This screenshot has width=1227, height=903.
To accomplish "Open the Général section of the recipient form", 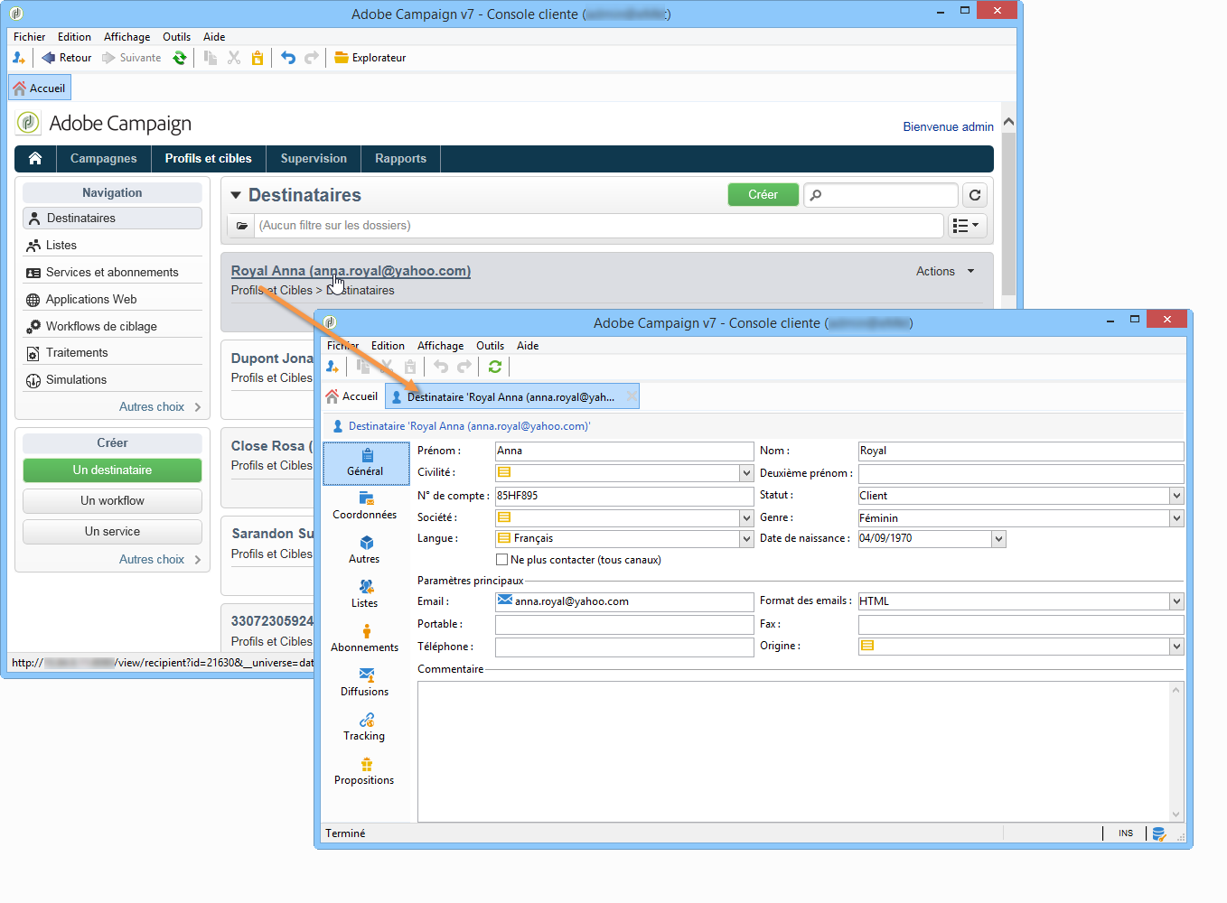I will pyautogui.click(x=366, y=463).
